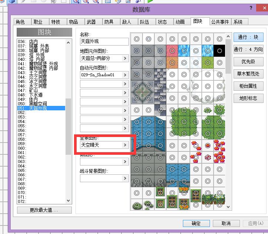The height and width of the screenshot is (234, 268).
Task: Edit the 名称 field containing 天庭外观
Action: tap(104, 41)
